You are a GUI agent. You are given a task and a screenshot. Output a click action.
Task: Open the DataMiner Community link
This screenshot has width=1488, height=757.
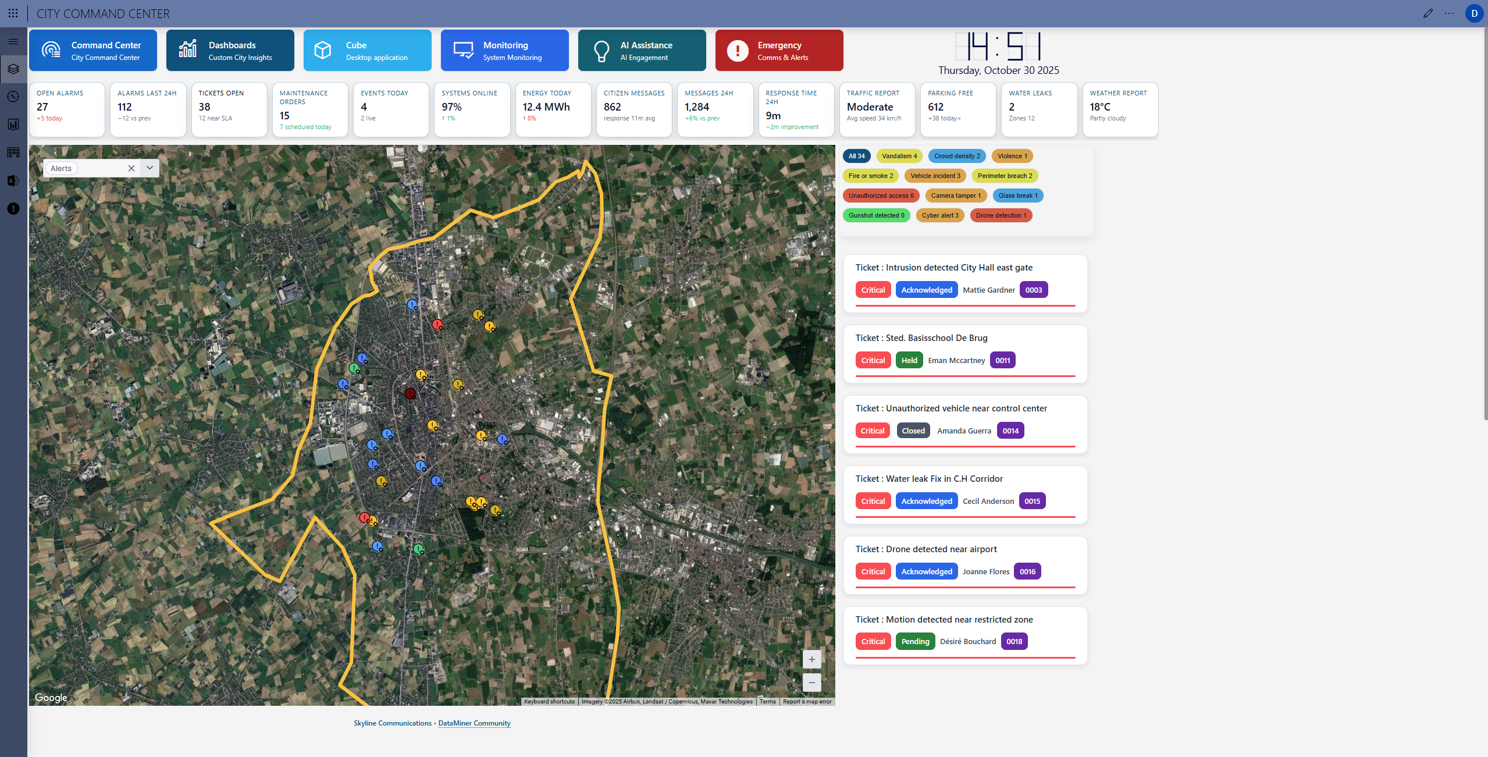point(474,723)
